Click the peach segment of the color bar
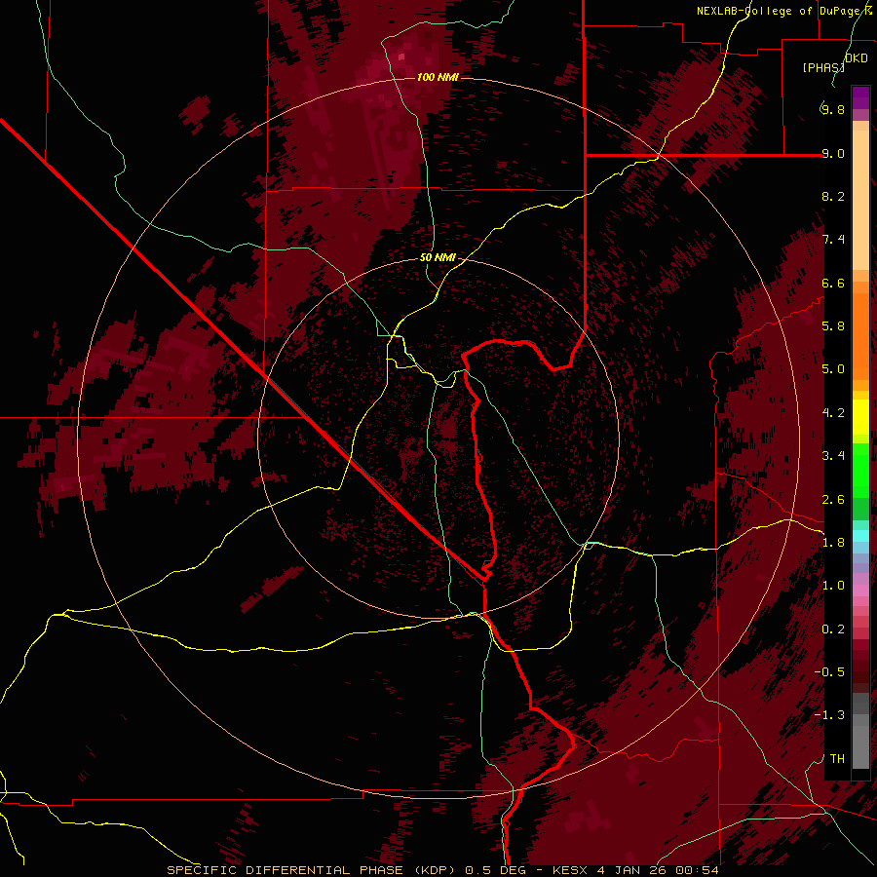The height and width of the screenshot is (877, 877). (860, 200)
